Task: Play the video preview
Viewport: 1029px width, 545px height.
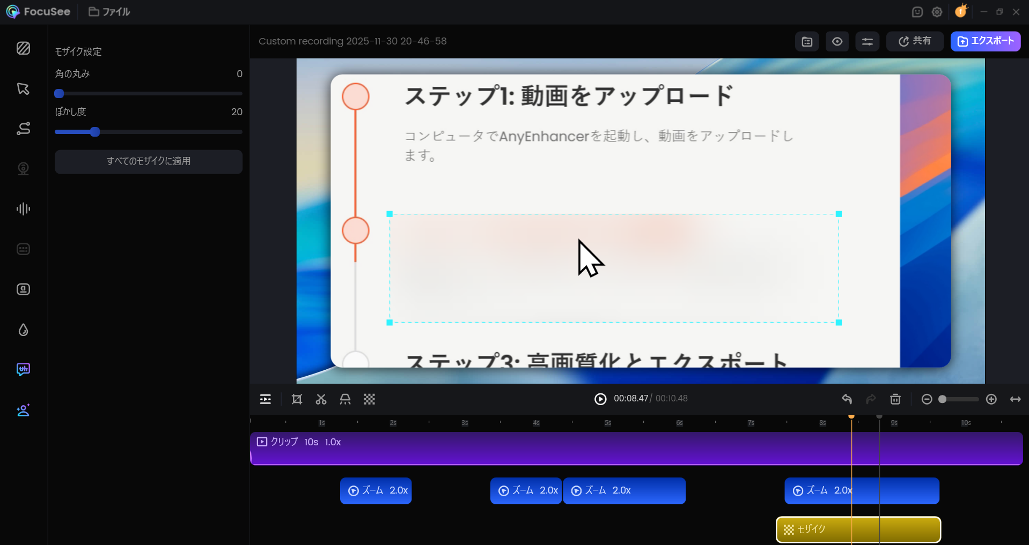Action: [600, 399]
